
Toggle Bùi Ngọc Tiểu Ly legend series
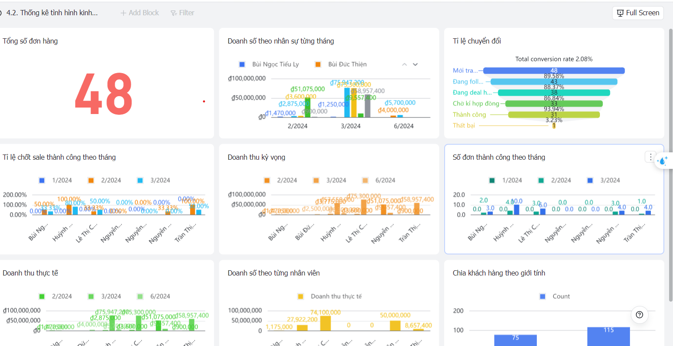point(269,64)
